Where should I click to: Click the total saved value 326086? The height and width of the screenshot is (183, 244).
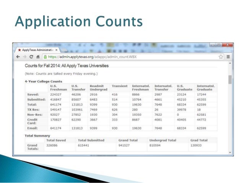[52, 146]
